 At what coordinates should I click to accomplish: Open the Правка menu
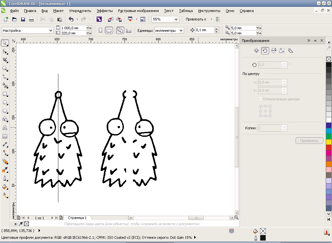[x=30, y=11]
